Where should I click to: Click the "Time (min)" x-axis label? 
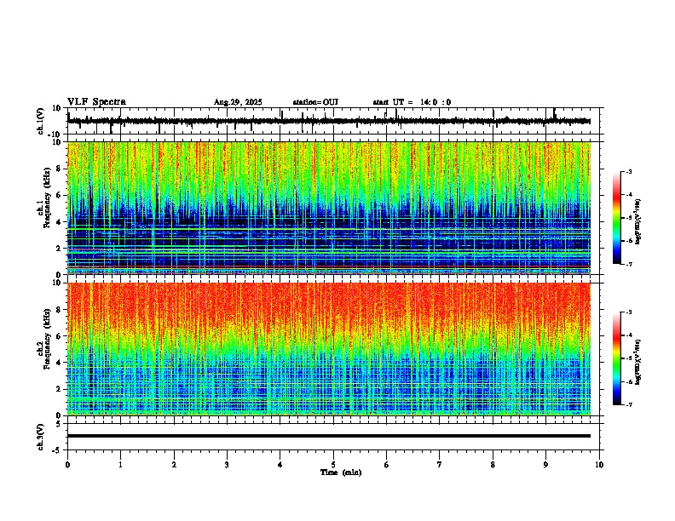(x=341, y=472)
